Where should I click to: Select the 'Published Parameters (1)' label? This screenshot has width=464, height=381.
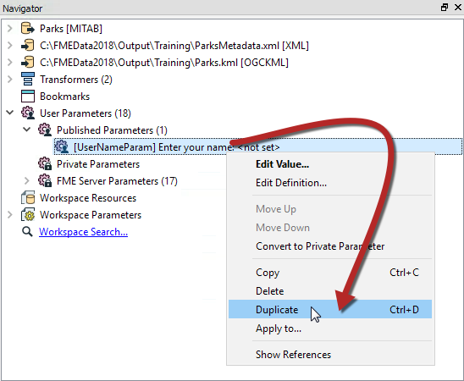pos(112,130)
